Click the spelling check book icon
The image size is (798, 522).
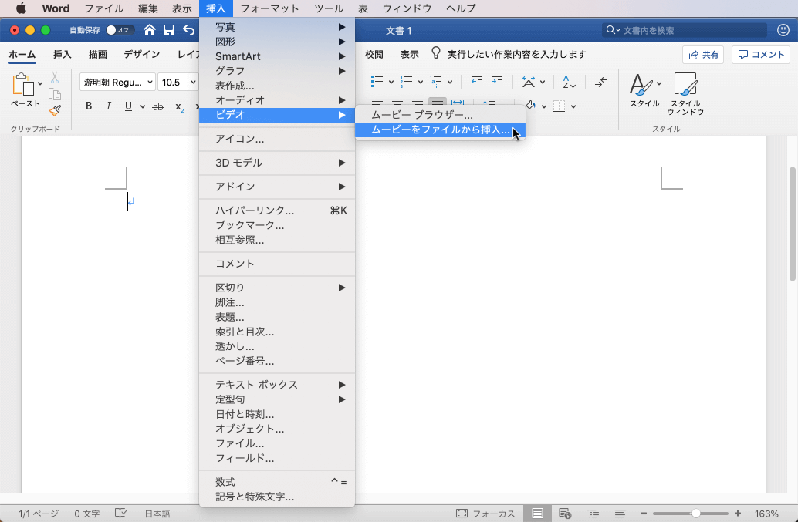pos(120,514)
